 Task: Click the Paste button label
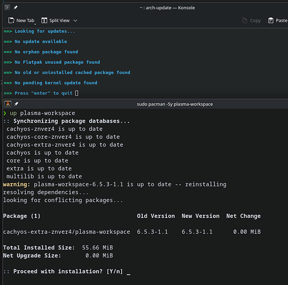click(282, 21)
